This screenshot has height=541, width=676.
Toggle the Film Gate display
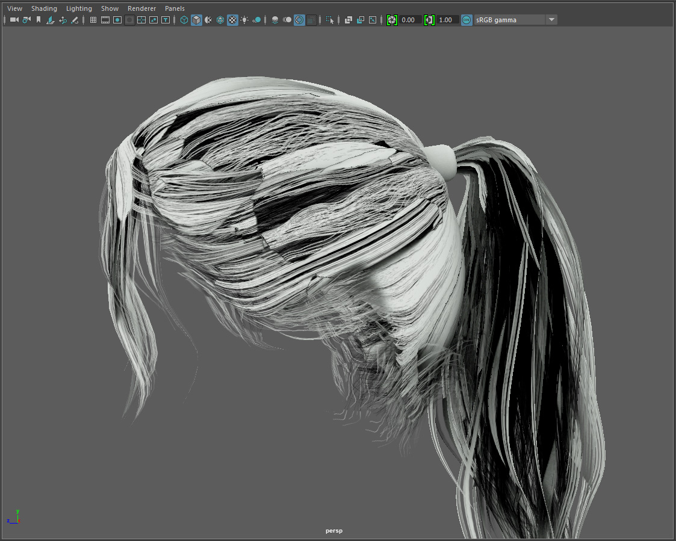105,20
